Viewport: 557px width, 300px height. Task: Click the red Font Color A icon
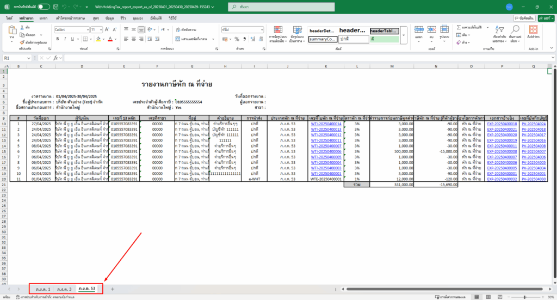click(x=110, y=39)
